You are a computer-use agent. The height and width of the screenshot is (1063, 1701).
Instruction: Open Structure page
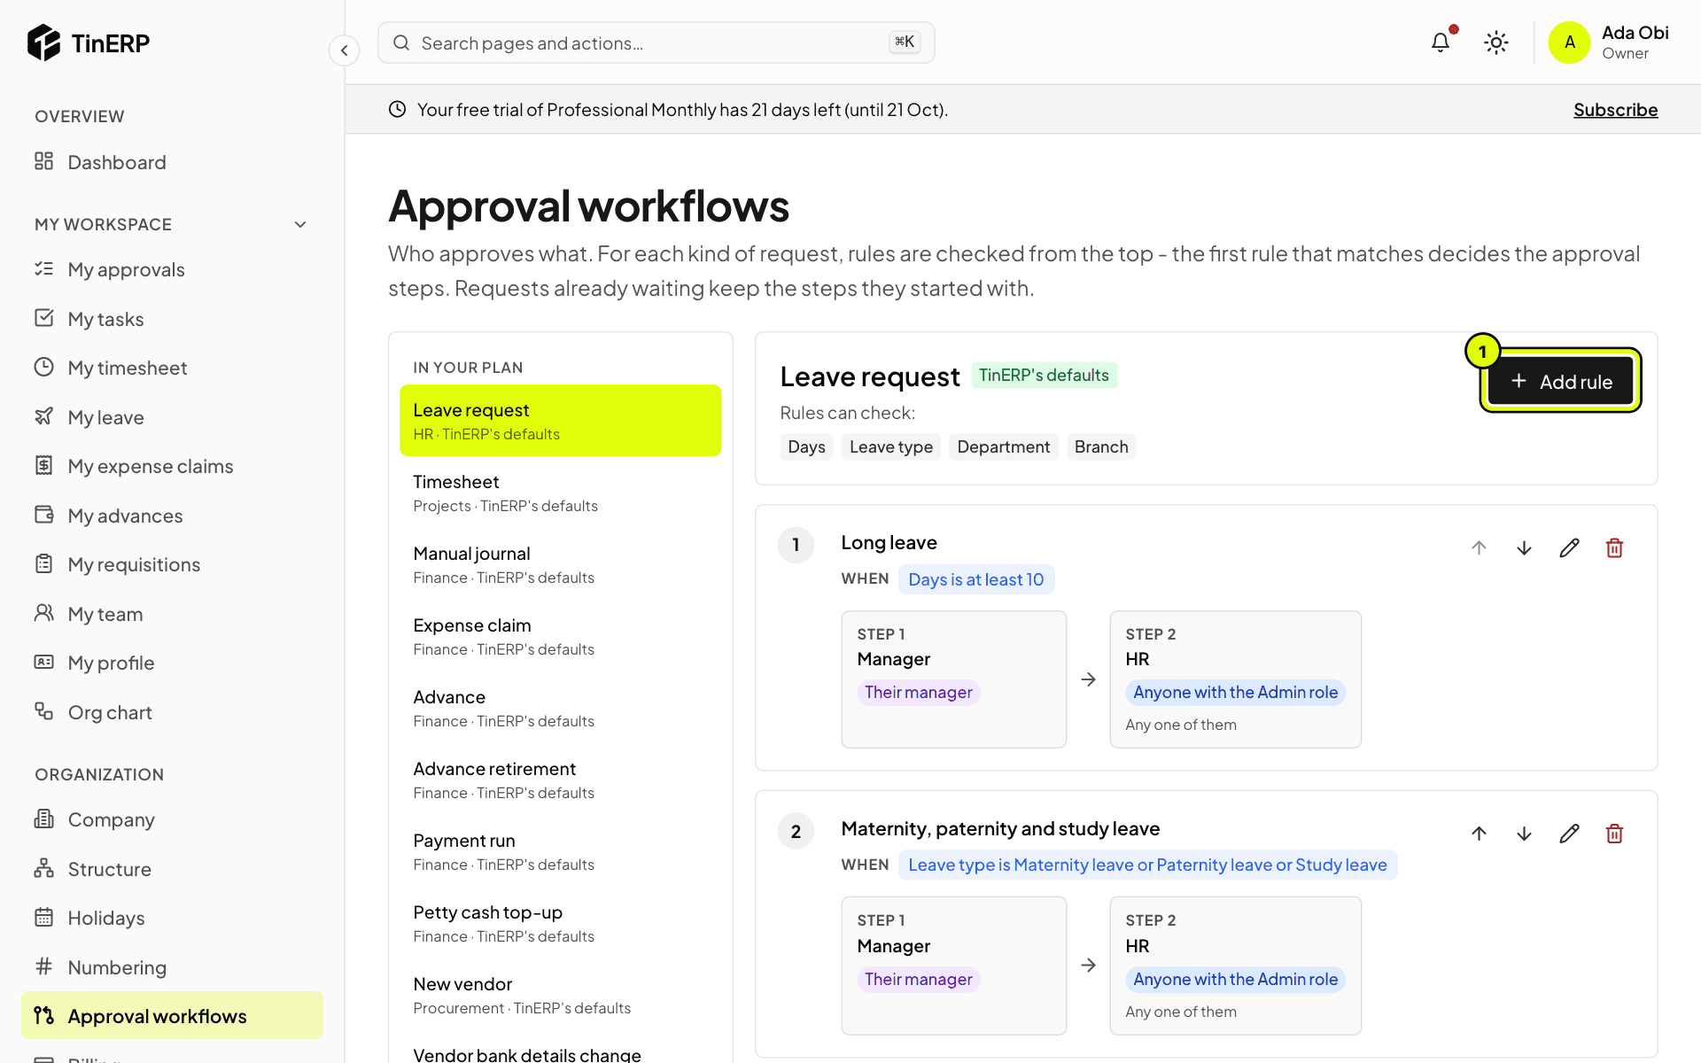[x=172, y=869]
